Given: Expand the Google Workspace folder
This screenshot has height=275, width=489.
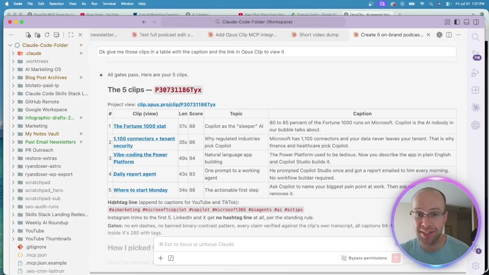Looking at the screenshot, I should [13, 110].
